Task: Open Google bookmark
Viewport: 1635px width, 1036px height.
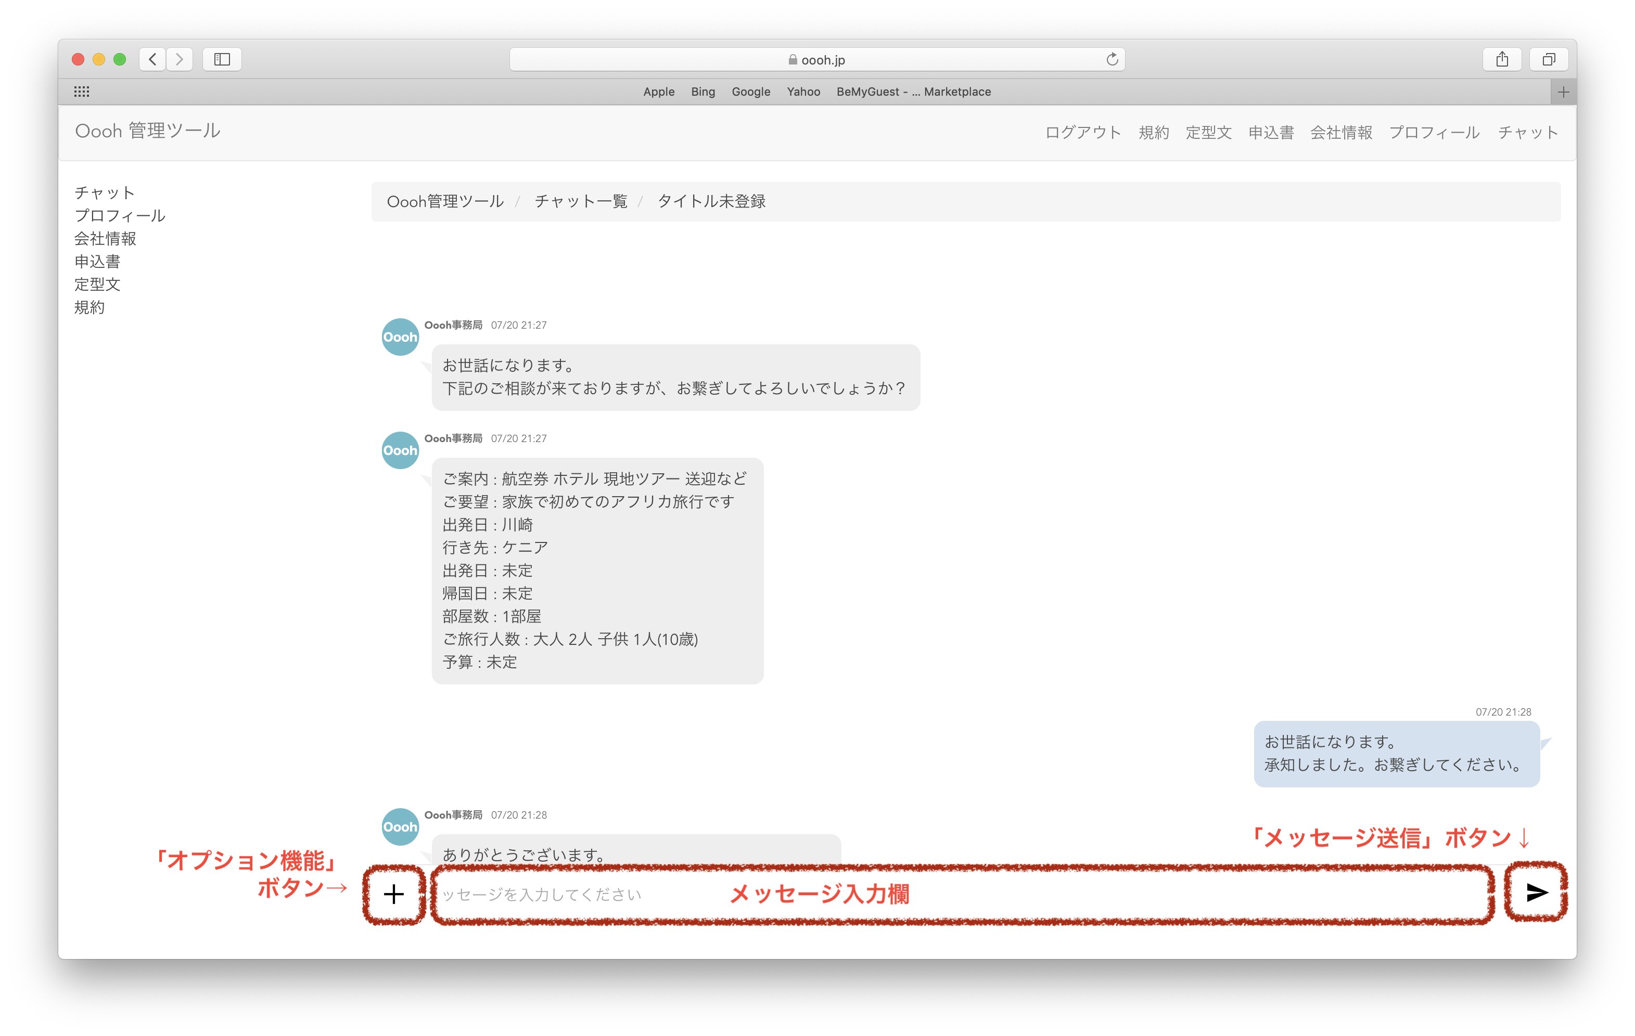Action: [751, 92]
